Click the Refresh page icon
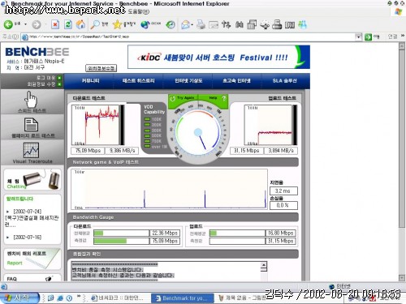 click(x=68, y=24)
